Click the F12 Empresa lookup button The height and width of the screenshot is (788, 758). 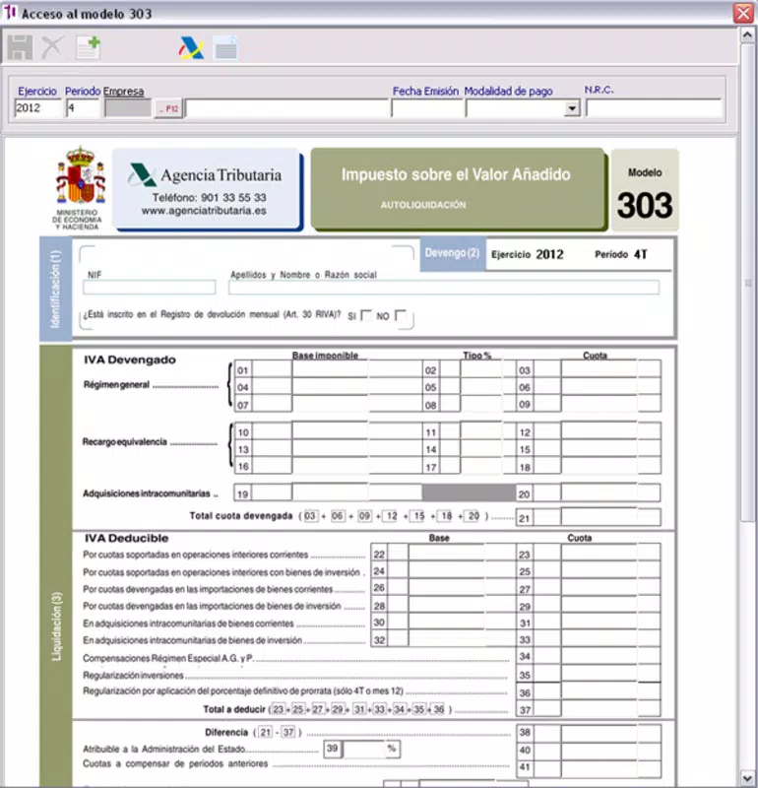(168, 108)
